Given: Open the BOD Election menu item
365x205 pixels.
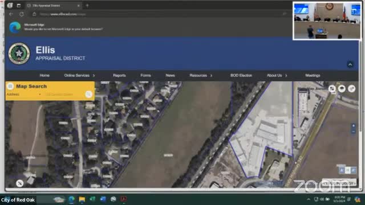Looking at the screenshot, I should pos(241,75).
